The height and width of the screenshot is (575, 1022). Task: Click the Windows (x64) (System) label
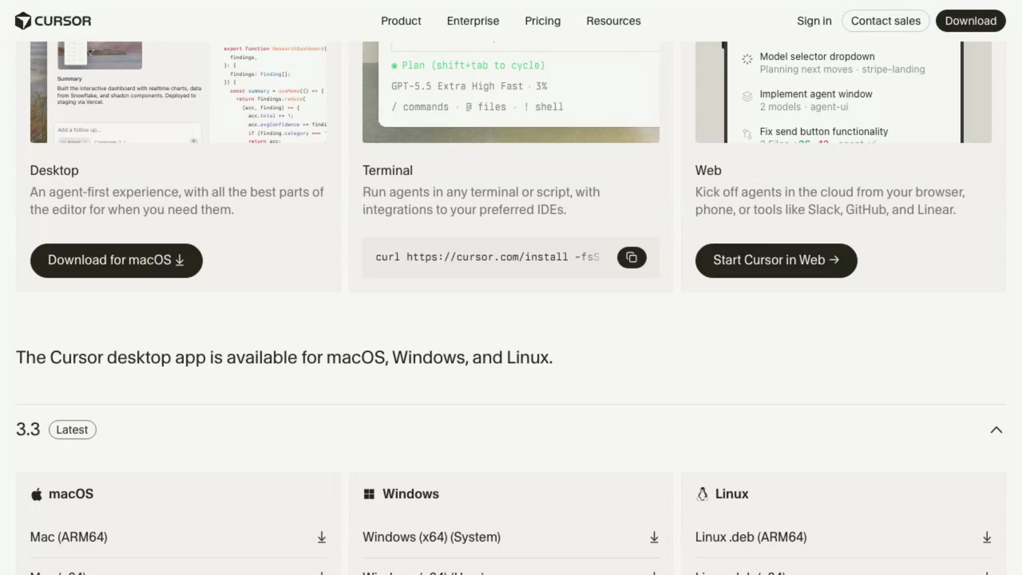click(432, 537)
